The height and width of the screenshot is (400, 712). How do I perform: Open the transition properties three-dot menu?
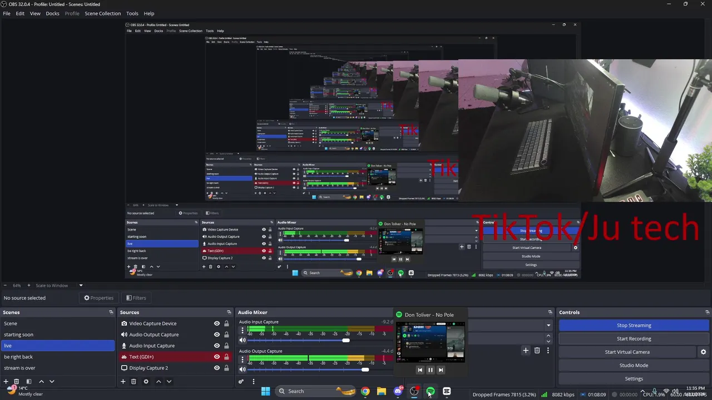click(548, 351)
